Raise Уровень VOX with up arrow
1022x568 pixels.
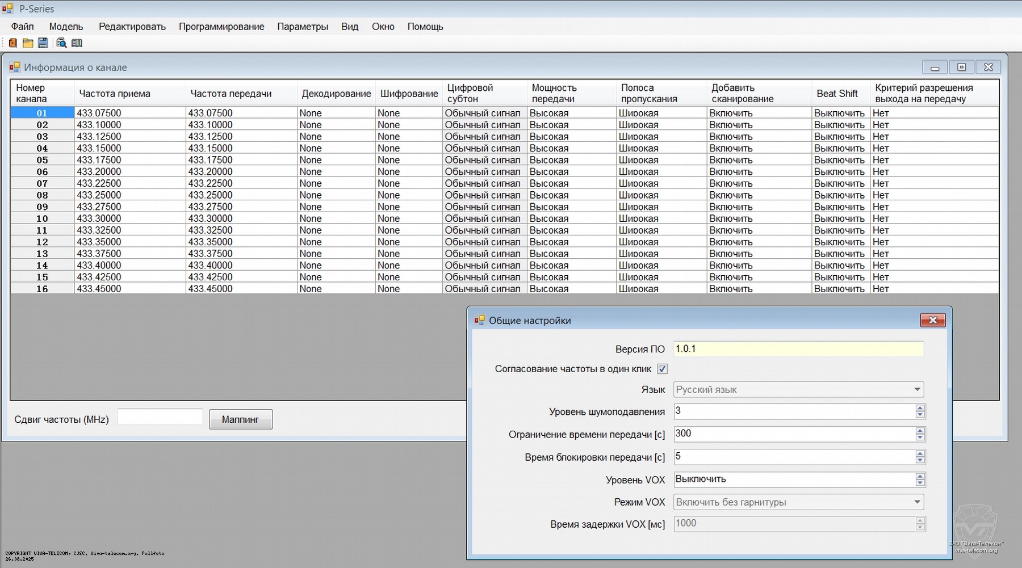pos(920,476)
